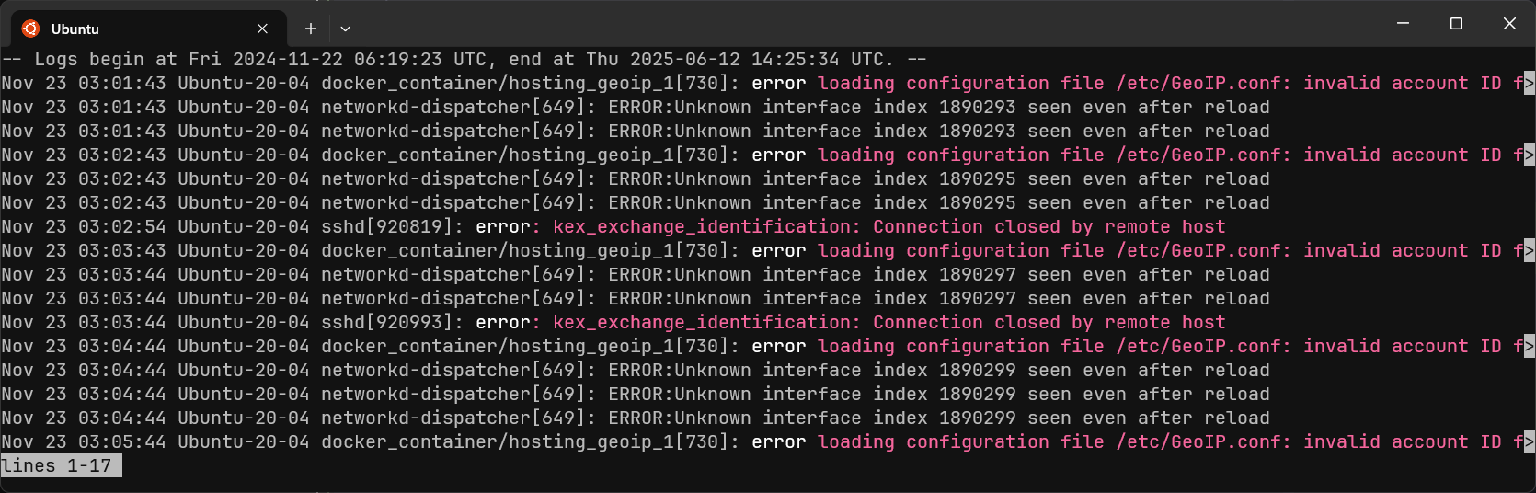Open a new terminal tab with plus

(x=311, y=29)
